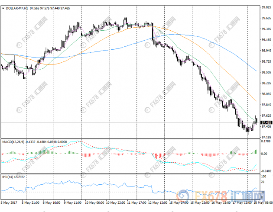The height and width of the screenshot is (212, 273).
Task: Click the 18 May 08:00 time label
Action: coord(263,202)
